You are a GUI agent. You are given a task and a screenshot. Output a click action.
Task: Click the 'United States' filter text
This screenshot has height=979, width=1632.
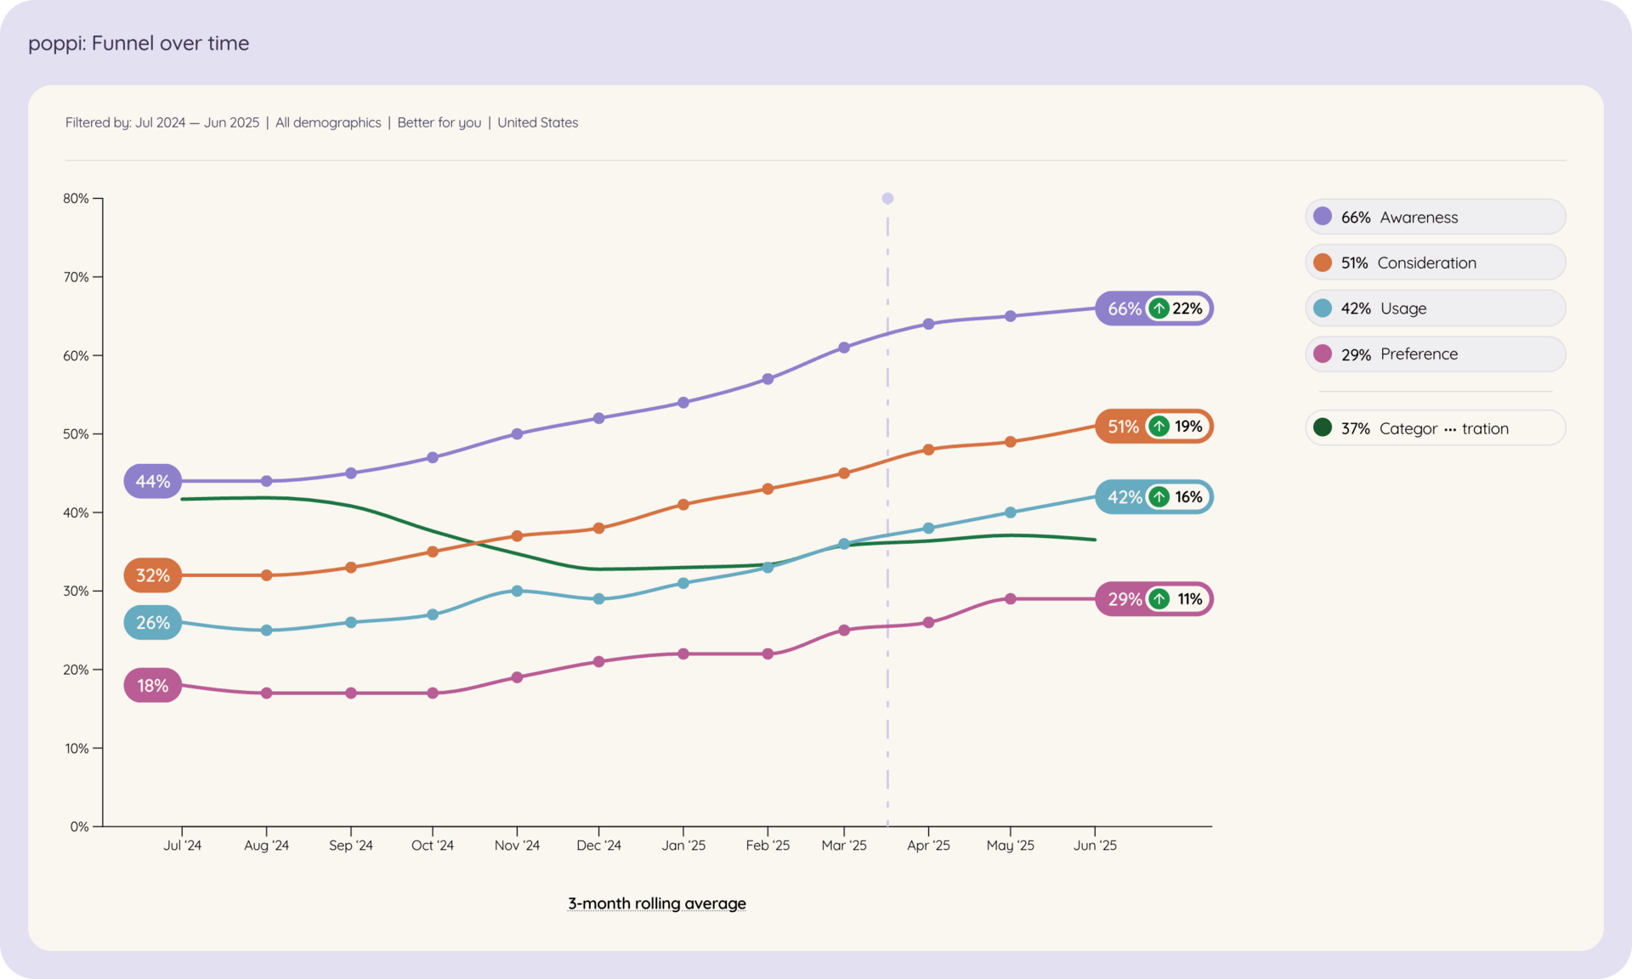point(538,122)
